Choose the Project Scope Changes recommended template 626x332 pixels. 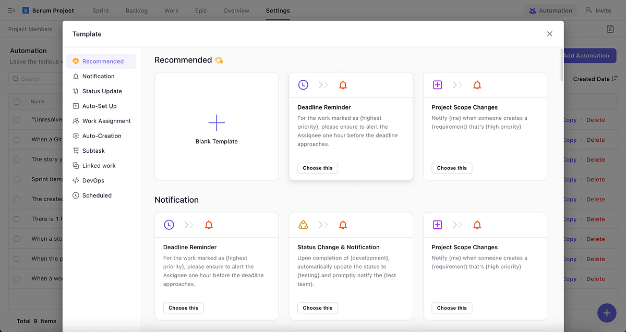452,168
